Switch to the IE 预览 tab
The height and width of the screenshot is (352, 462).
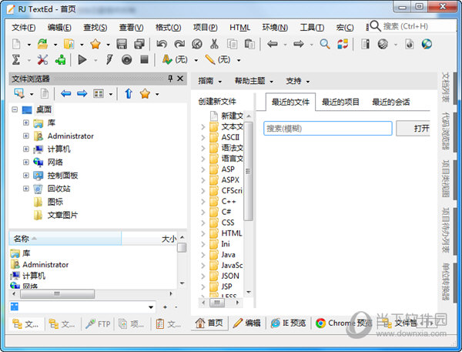[x=288, y=323]
